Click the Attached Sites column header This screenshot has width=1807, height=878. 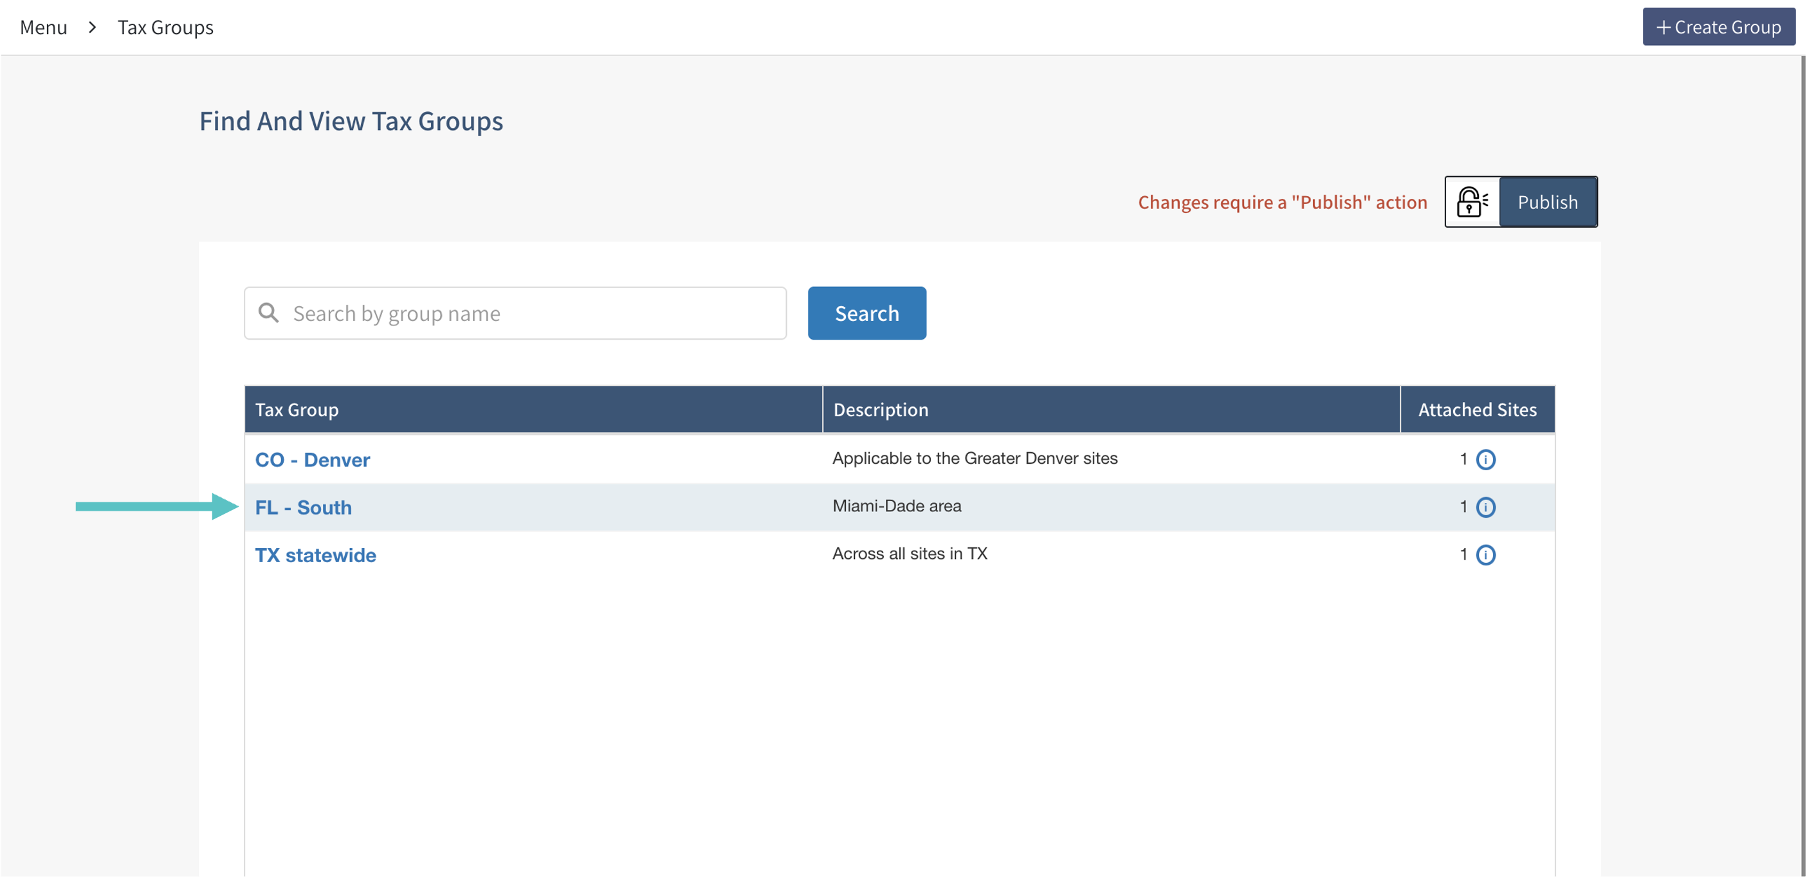coord(1476,410)
